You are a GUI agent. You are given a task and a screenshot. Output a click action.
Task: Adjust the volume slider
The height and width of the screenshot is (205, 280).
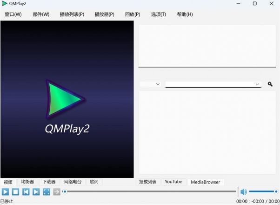pyautogui.click(x=263, y=191)
